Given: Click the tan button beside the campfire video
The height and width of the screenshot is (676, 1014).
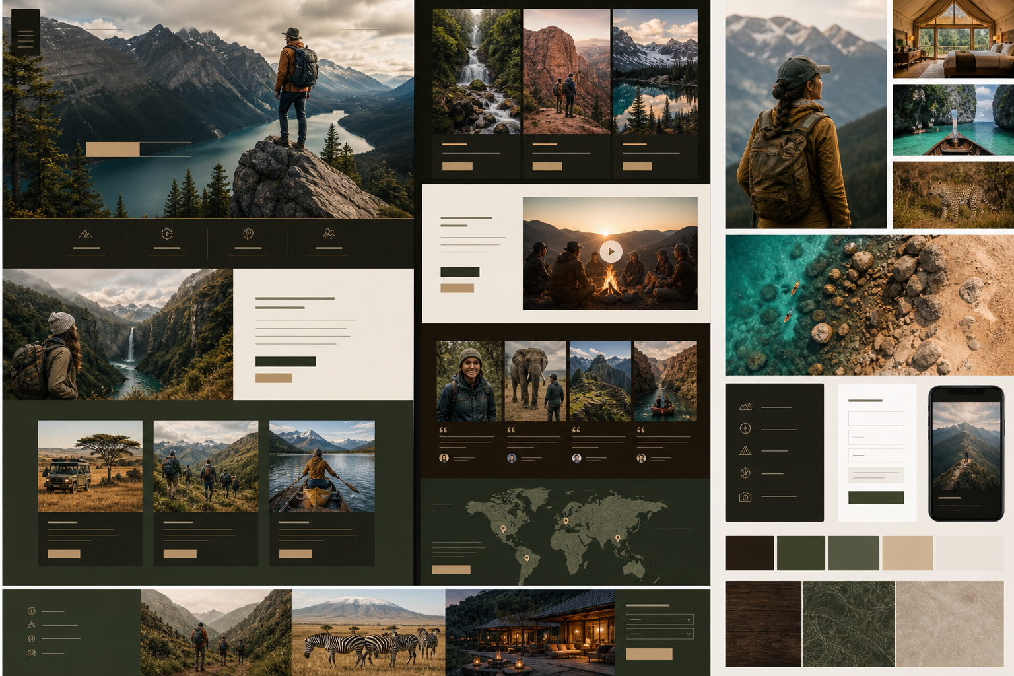Looking at the screenshot, I should click(x=457, y=288).
